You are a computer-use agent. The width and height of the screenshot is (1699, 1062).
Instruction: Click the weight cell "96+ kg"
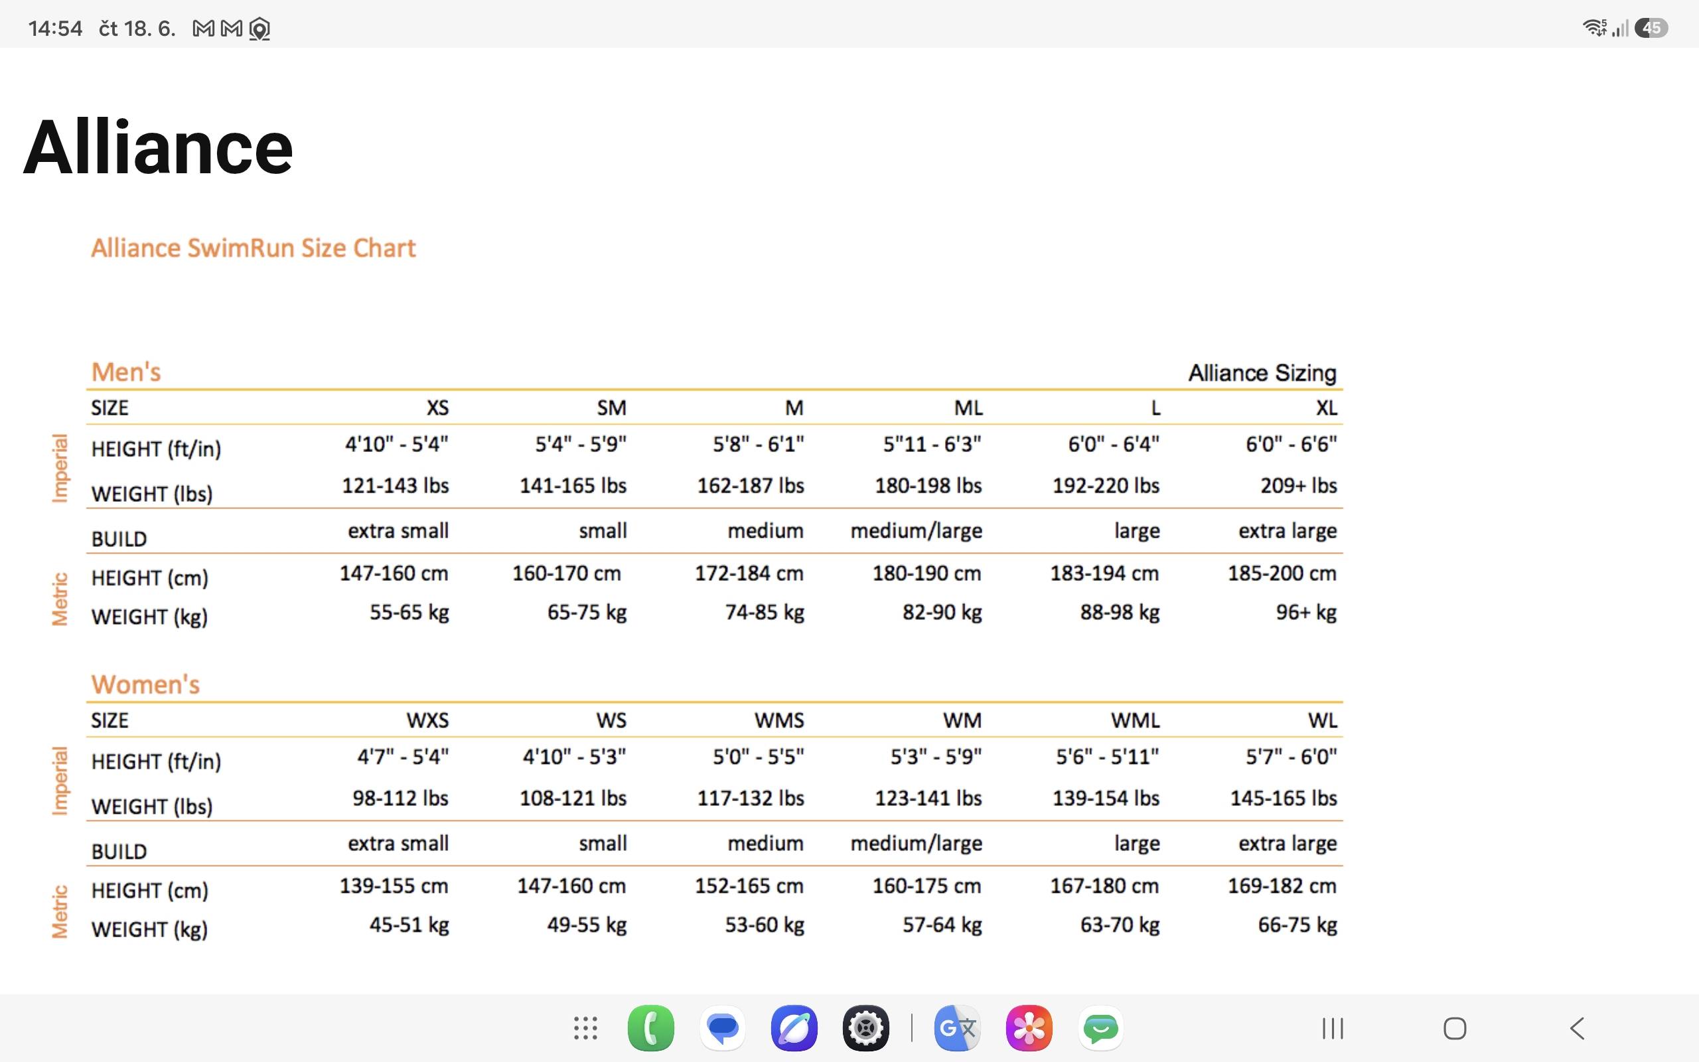[x=1307, y=613]
